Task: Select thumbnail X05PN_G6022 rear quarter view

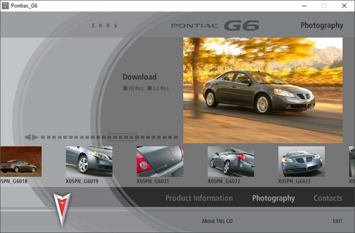Action: 231,161
